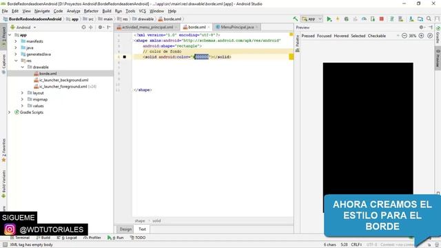The height and width of the screenshot is (248, 441).
Task: Click black color gutter square on line 5
Action: tap(125, 56)
